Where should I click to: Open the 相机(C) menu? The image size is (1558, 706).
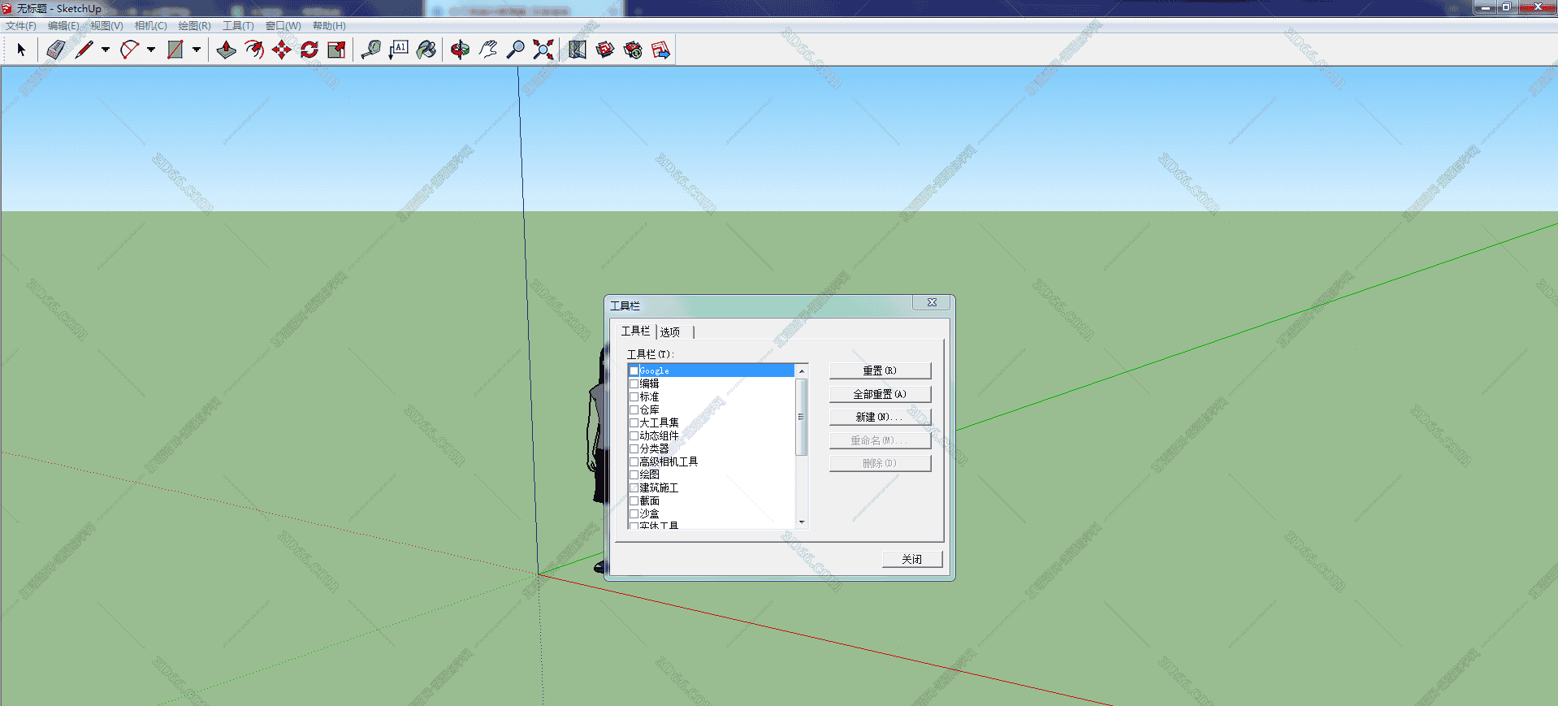pyautogui.click(x=150, y=26)
